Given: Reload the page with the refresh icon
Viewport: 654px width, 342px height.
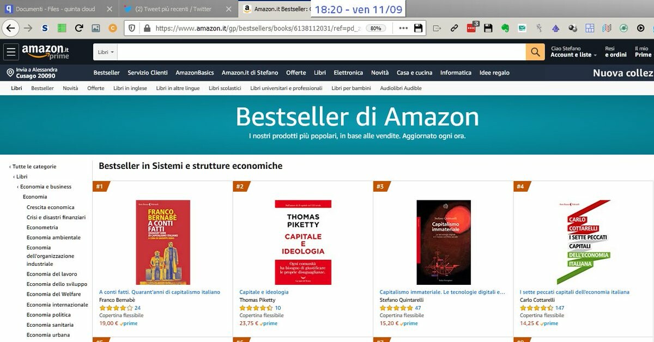Looking at the screenshot, I should point(79,28).
